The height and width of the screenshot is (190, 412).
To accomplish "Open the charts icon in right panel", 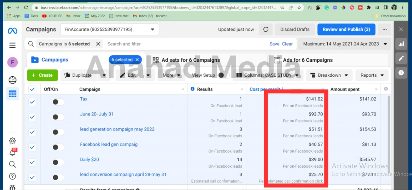I will point(401,44).
